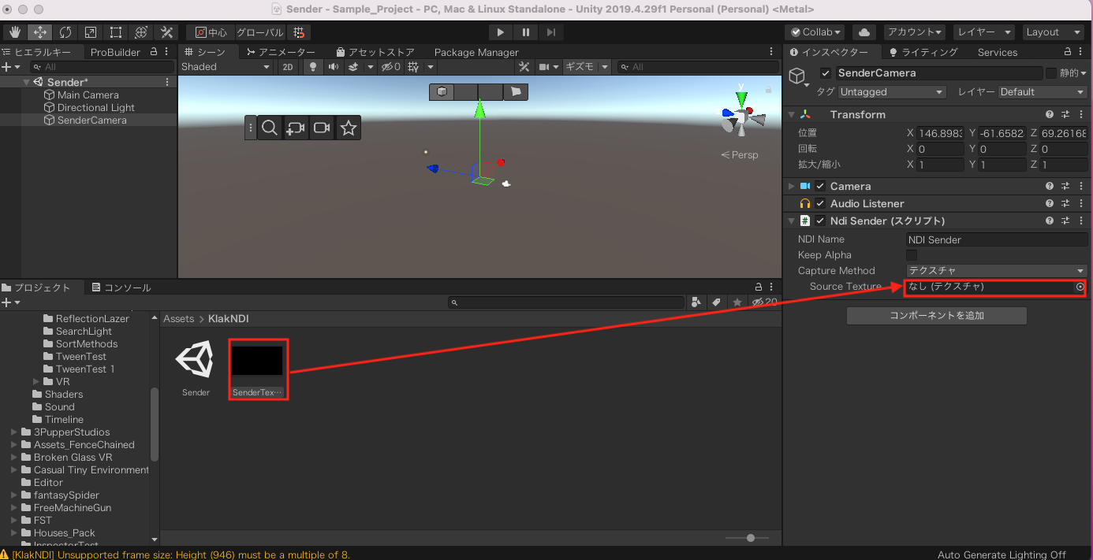
Task: Select the Rect transform tool
Action: click(x=116, y=32)
